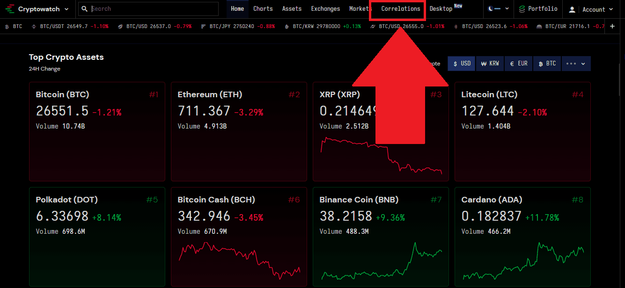Open the Binance Coin (BNB) asset card
The image size is (625, 288).
tap(381, 237)
